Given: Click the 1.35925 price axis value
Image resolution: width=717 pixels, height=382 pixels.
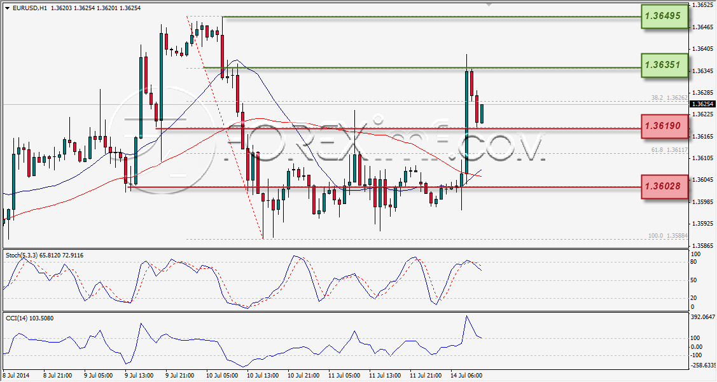Looking at the screenshot, I should coord(703,224).
